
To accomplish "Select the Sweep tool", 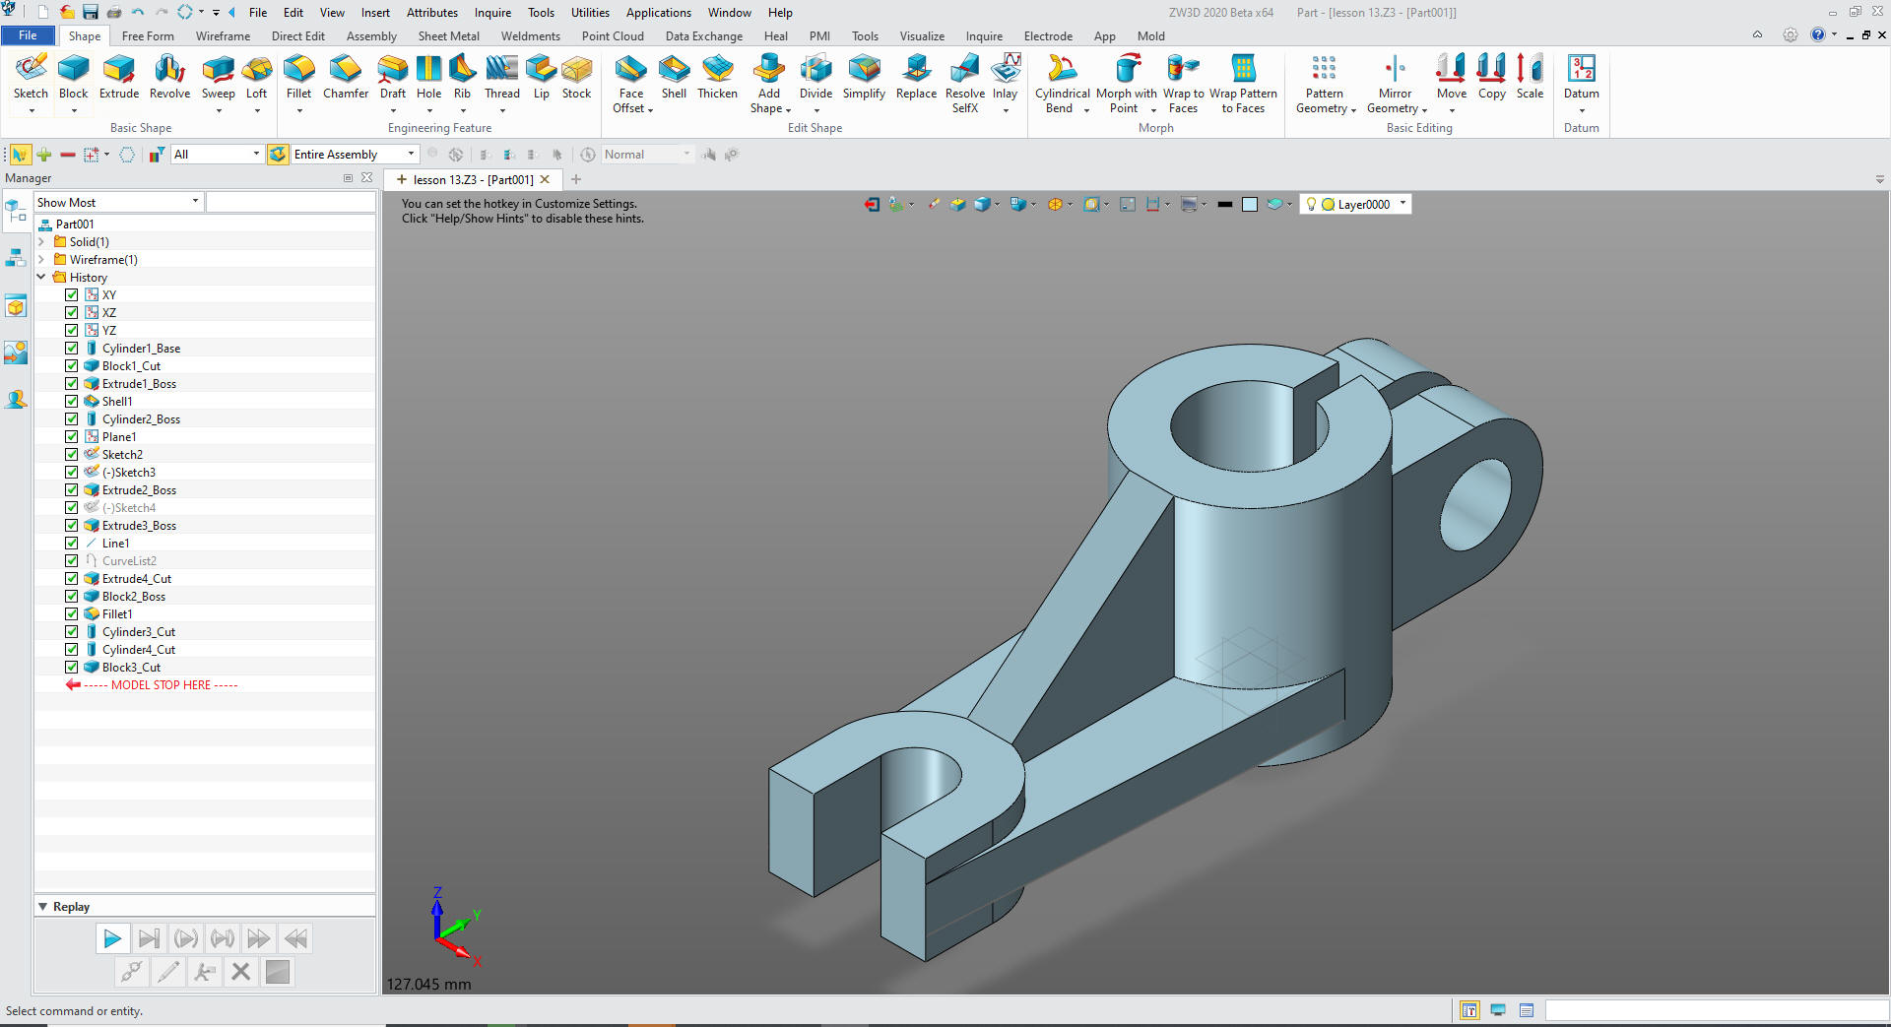I will coord(219,77).
